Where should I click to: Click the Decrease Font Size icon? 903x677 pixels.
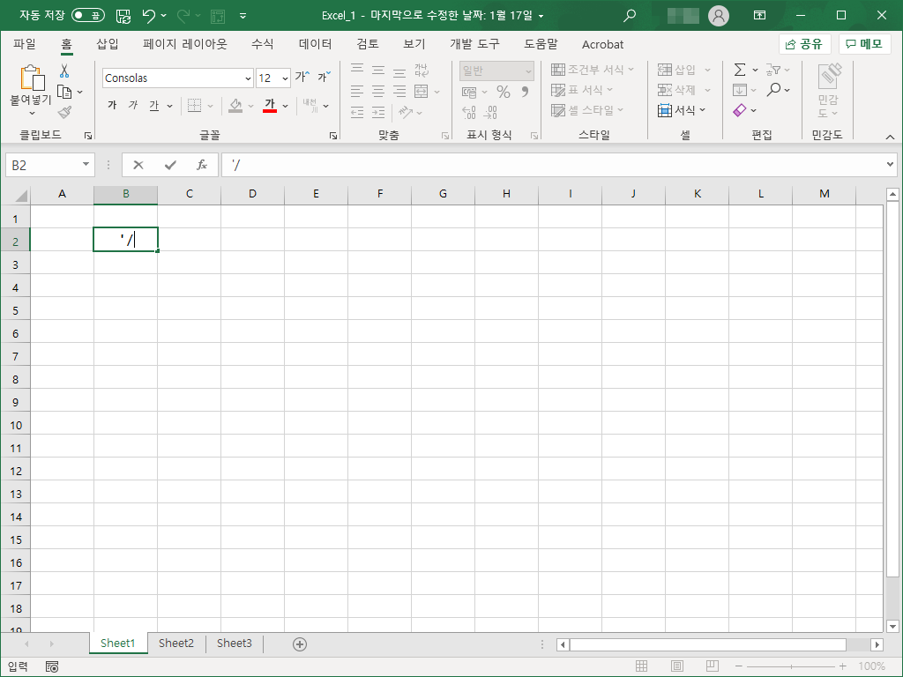(325, 77)
